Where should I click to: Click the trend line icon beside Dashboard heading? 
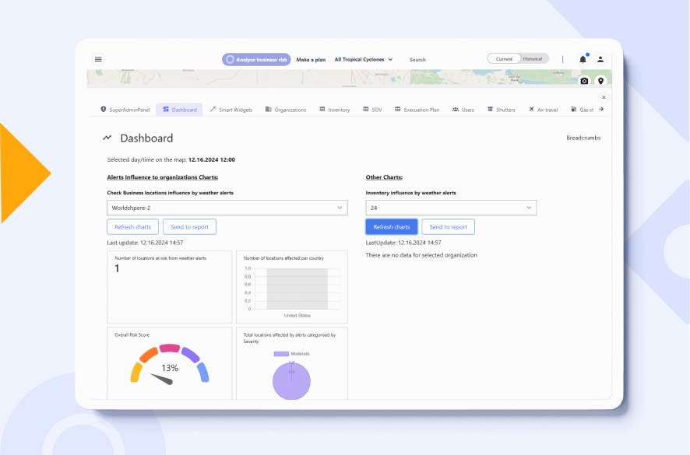[107, 138]
